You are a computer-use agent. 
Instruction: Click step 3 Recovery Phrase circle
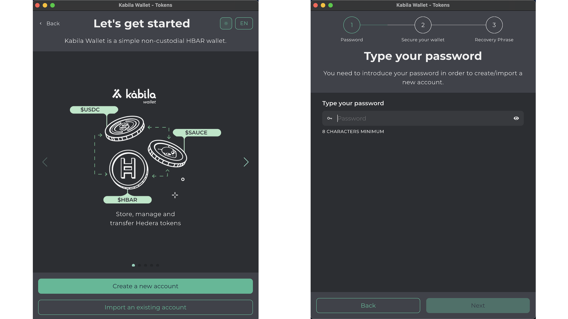494,25
